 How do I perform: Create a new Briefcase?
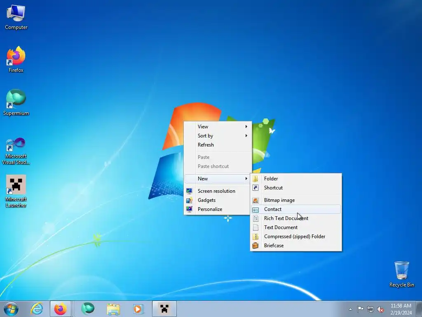click(x=296, y=246)
